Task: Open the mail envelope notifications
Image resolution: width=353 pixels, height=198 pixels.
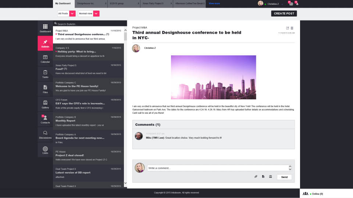Action: (x=291, y=4)
